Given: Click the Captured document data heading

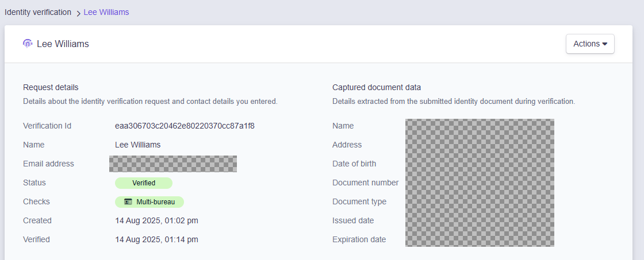Looking at the screenshot, I should (x=377, y=87).
